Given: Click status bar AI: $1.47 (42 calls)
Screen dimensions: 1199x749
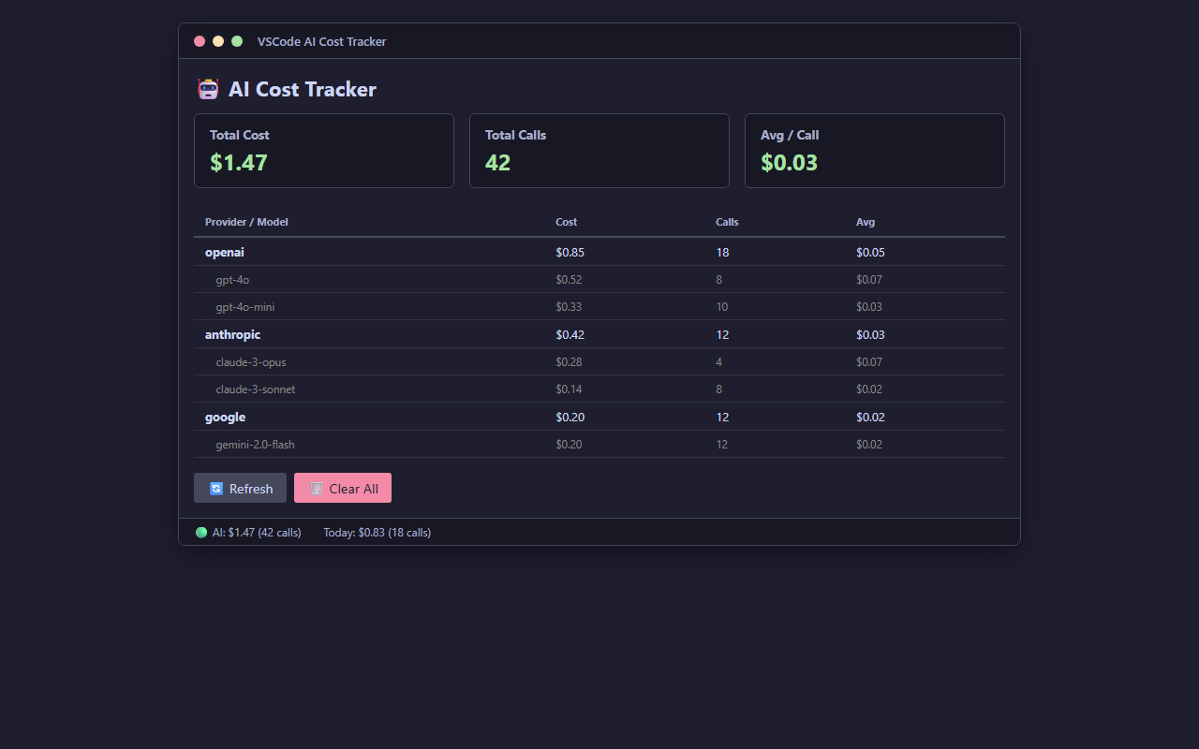Looking at the screenshot, I should point(257,533).
